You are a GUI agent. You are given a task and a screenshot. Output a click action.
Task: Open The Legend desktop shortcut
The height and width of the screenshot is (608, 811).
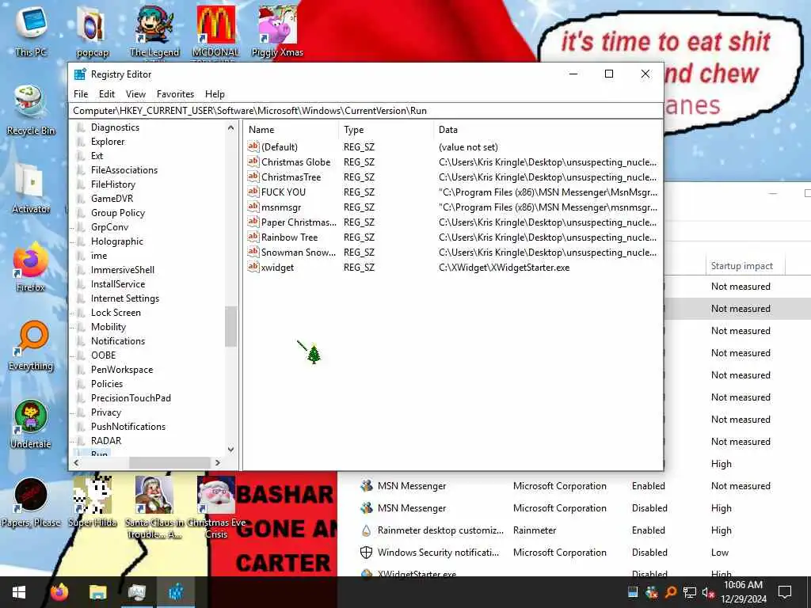click(154, 32)
